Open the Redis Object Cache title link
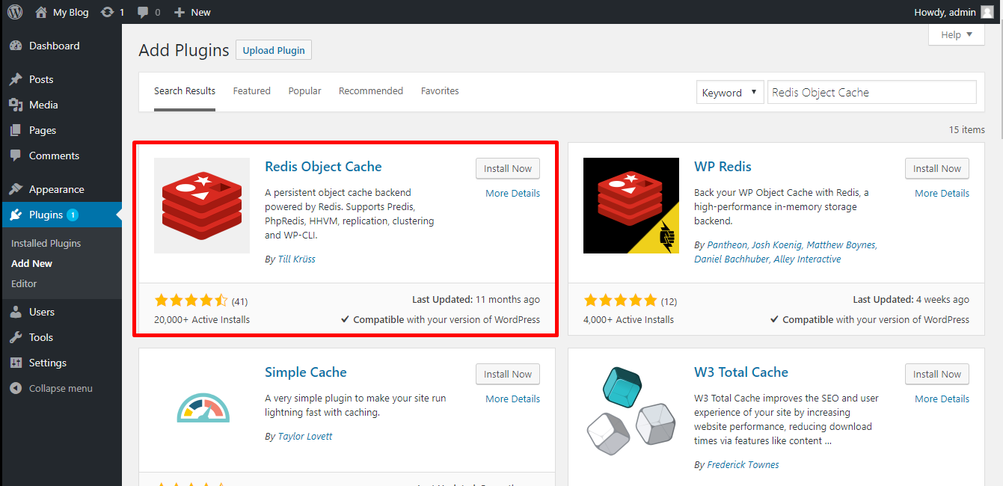This screenshot has width=1003, height=486. 323,167
